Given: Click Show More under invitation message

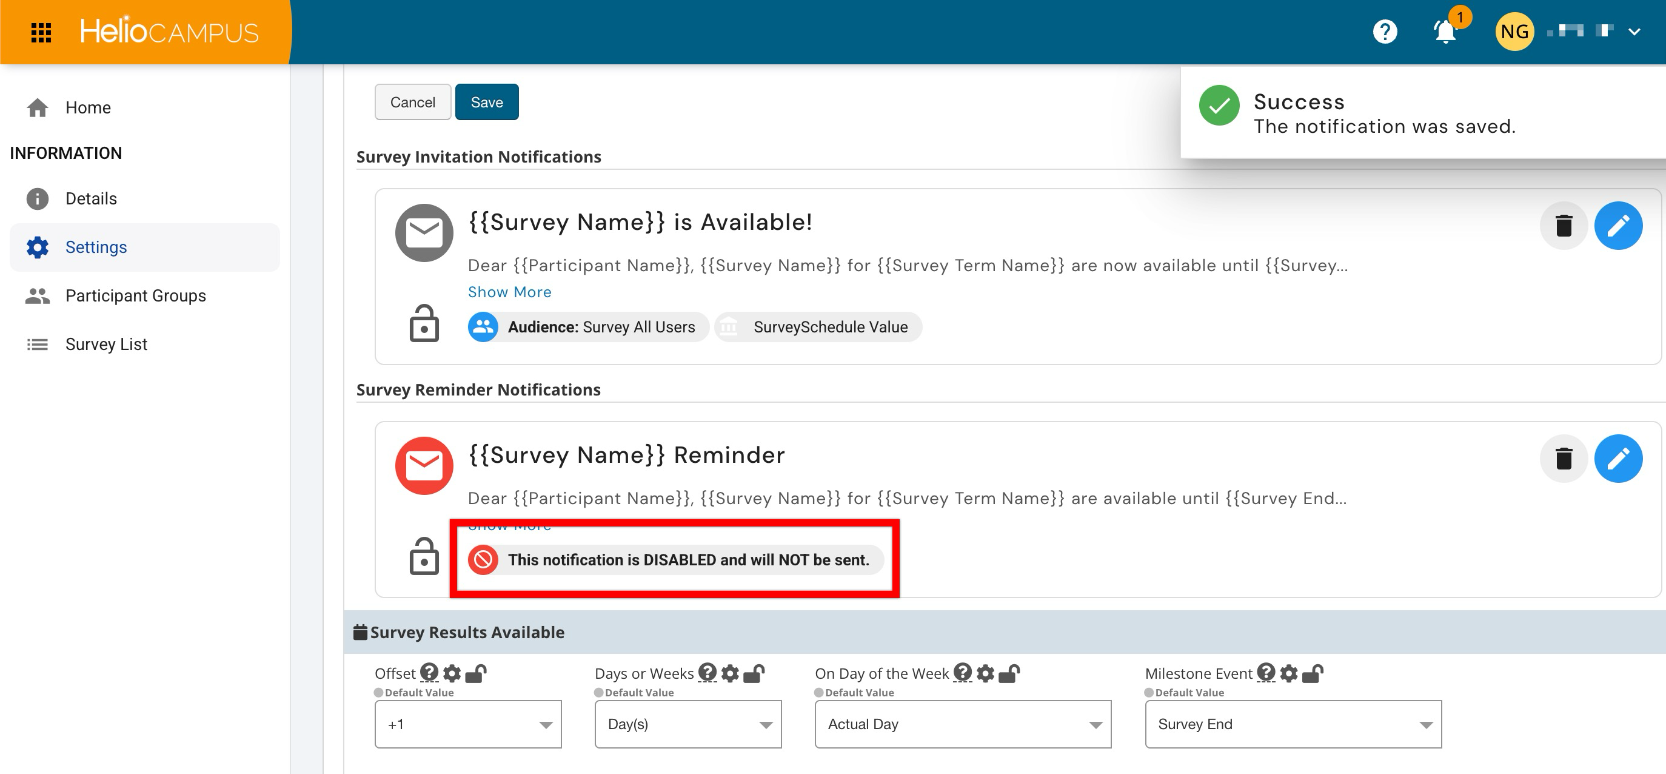Looking at the screenshot, I should click(x=510, y=292).
